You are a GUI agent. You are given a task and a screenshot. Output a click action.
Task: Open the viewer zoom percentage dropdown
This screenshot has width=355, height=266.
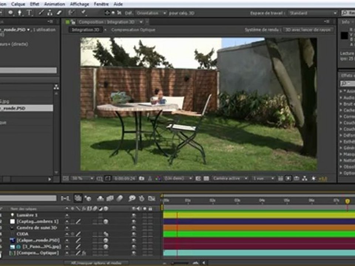click(x=82, y=178)
